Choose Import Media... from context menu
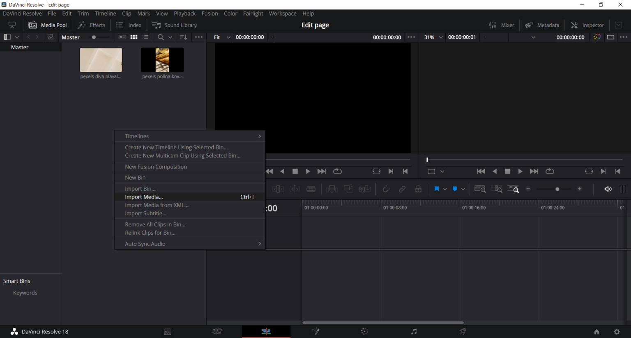Image resolution: width=631 pixels, height=338 pixels. tap(190, 197)
